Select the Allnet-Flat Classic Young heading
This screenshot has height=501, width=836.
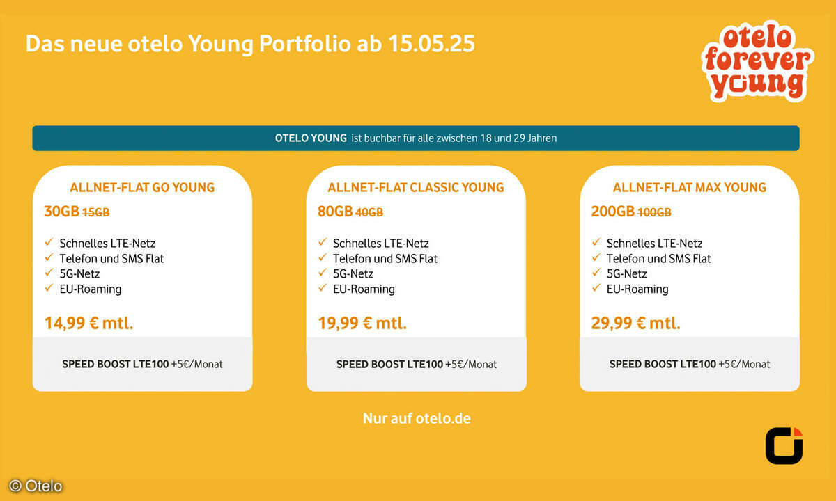coord(416,187)
